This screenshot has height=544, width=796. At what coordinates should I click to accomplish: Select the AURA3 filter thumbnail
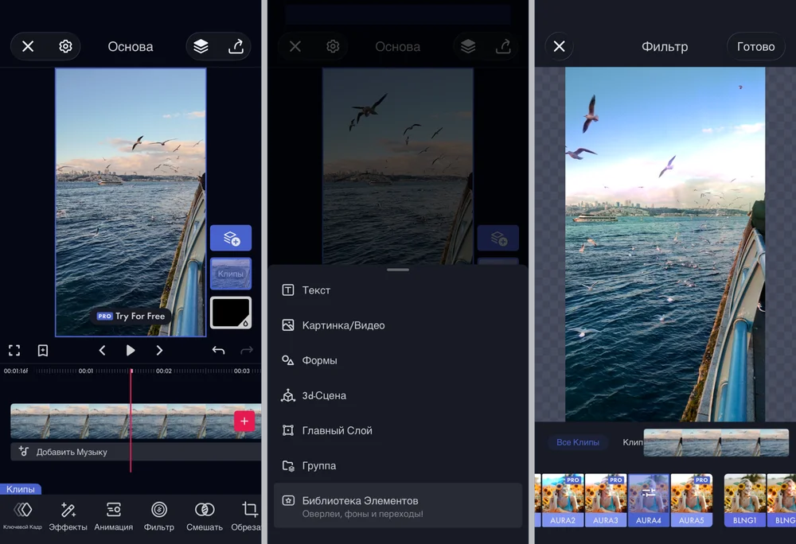coord(606,499)
